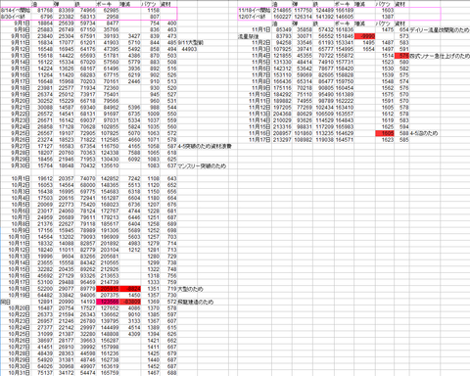Select the 10月18日 note cell after 719
Viewport: 470px width, 376px height.
coord(190,289)
